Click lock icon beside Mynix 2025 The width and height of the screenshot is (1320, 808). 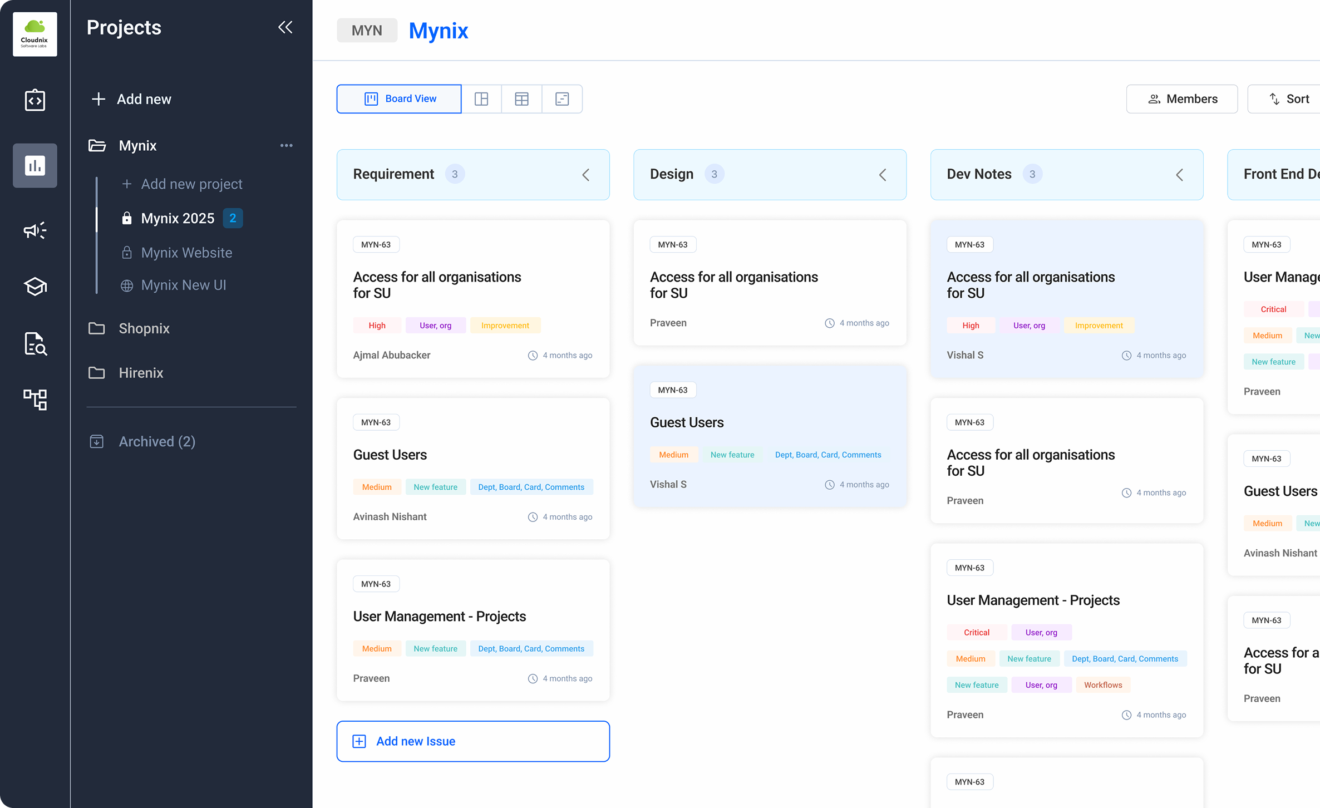pos(127,218)
